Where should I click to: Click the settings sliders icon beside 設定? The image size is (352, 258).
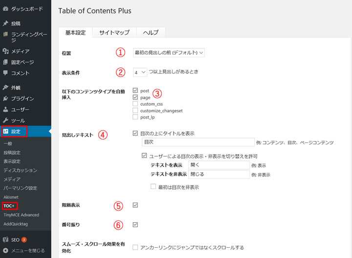[x=5, y=131]
